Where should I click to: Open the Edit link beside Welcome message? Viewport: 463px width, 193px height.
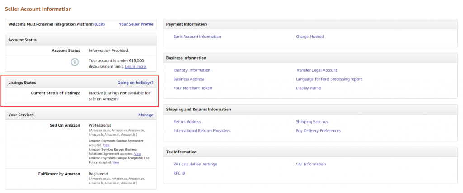[x=99, y=24]
